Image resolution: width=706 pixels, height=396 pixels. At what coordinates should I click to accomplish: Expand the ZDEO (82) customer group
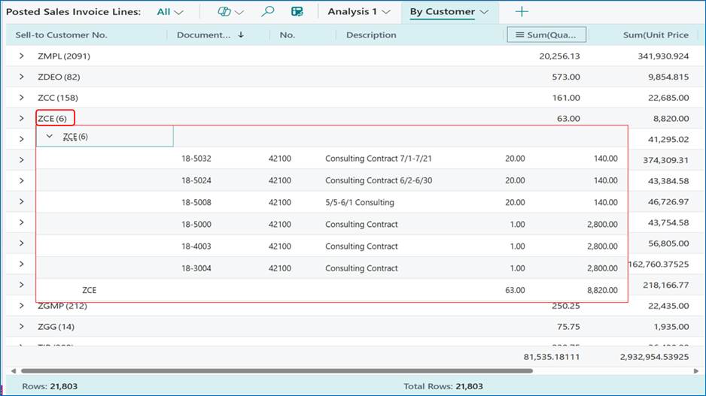click(x=22, y=77)
